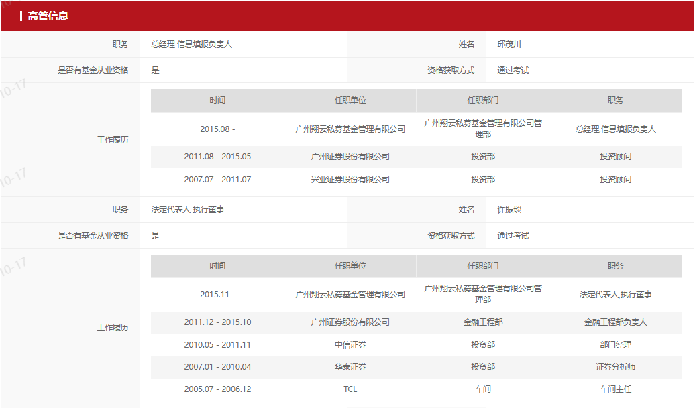The image size is (695, 408).
Task: Select the name 邱茂川
Action: [509, 44]
